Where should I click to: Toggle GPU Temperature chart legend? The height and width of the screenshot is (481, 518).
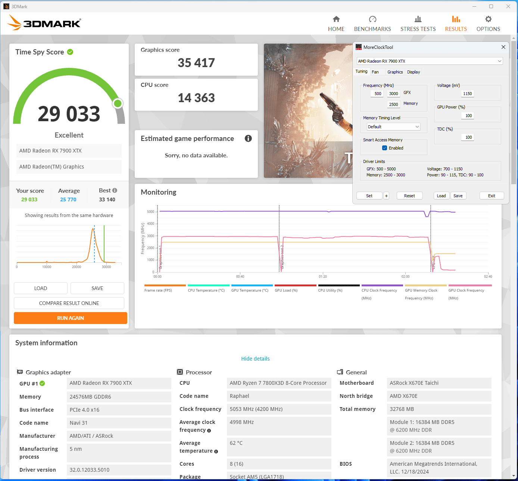click(x=252, y=288)
